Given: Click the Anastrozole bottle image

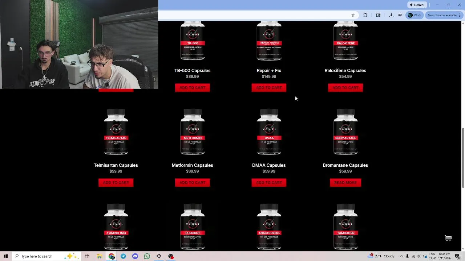Looking at the screenshot, I should pos(269,227).
